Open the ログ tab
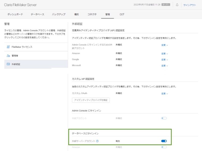 [x=122, y=14]
